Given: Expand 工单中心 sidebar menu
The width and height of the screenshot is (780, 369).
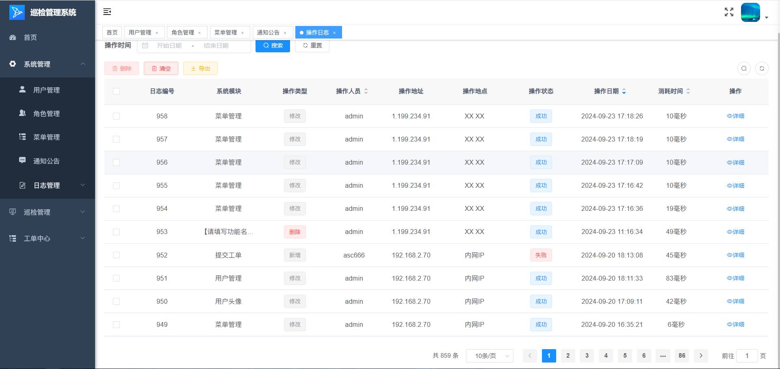Looking at the screenshot, I should pos(48,238).
